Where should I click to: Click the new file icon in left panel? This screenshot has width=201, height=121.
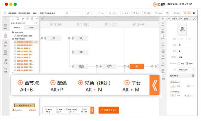click(18, 19)
